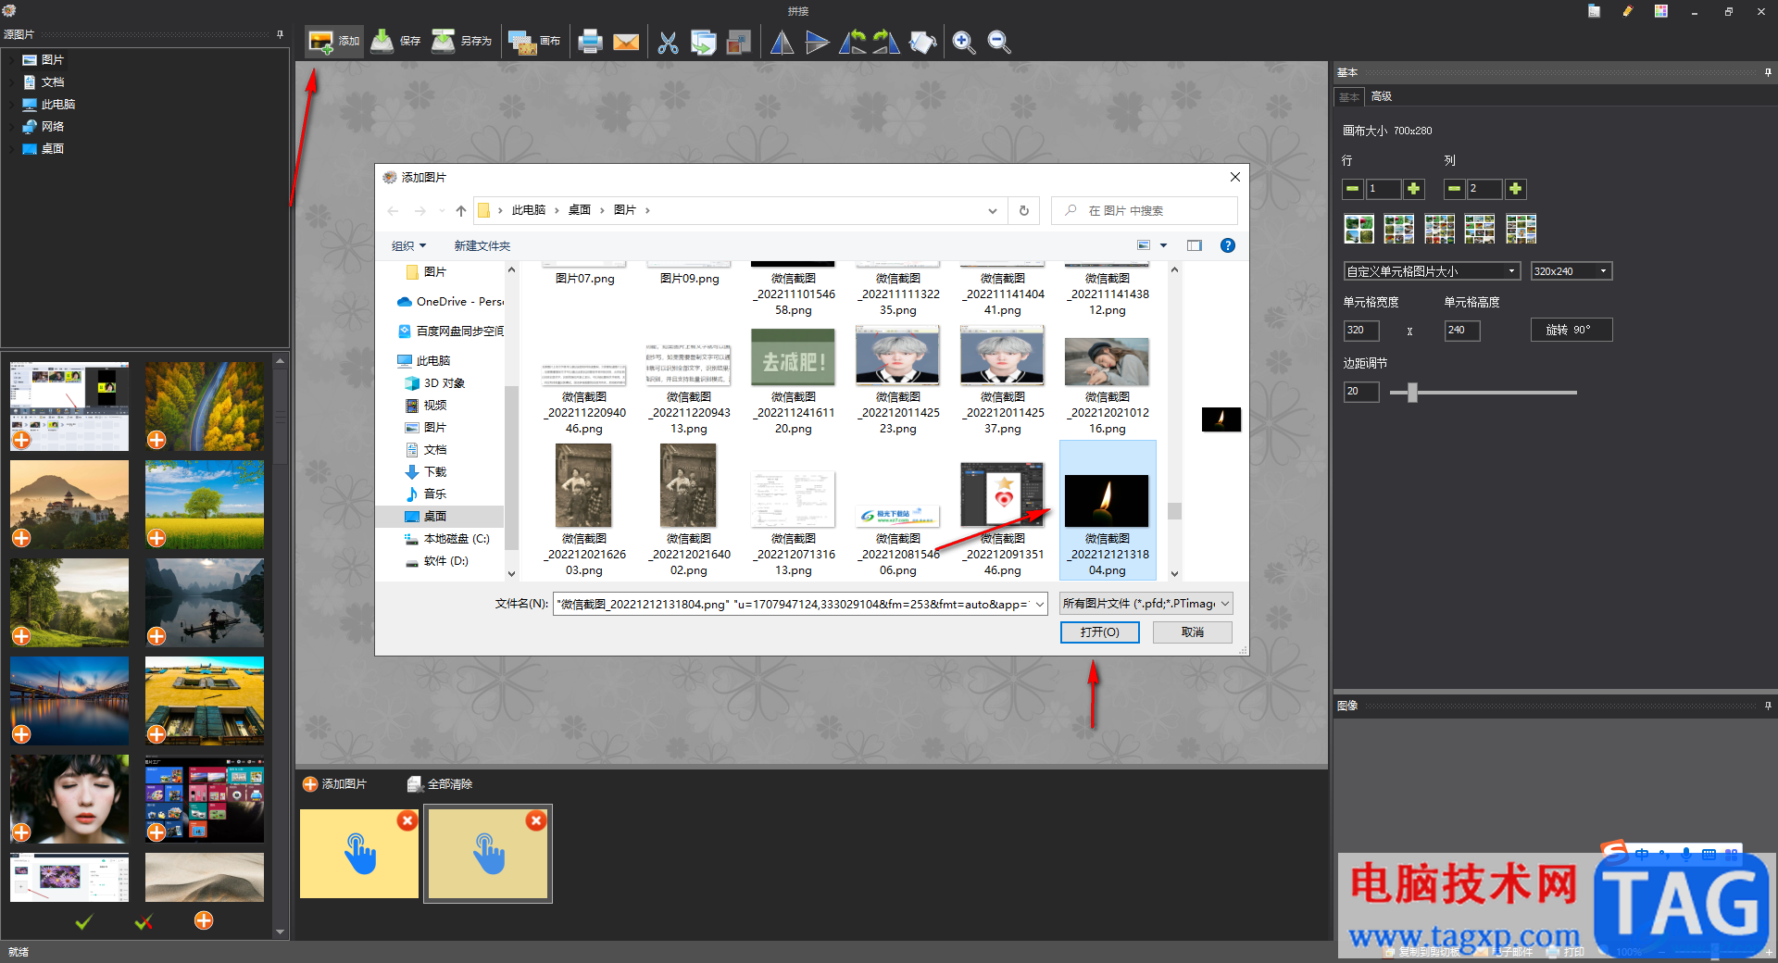The image size is (1778, 963).
Task: Click 添加图片 below the canvas
Action: (x=334, y=784)
